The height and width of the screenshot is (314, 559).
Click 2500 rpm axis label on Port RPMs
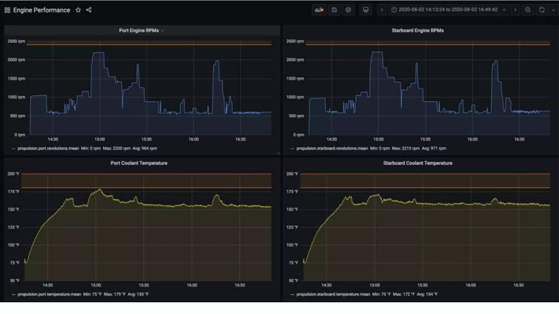(16, 41)
